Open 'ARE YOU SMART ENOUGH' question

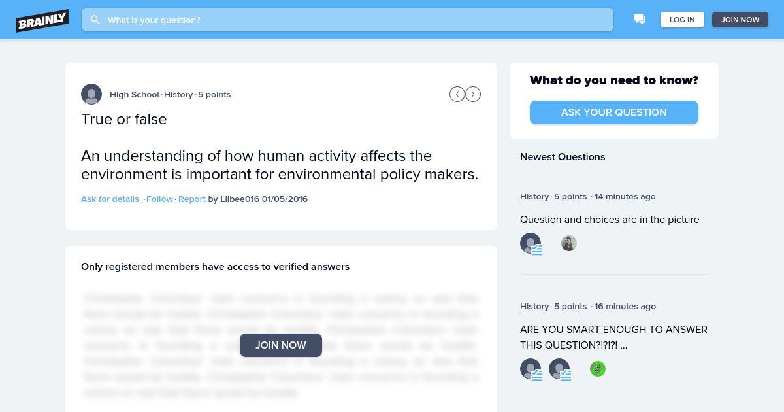point(613,337)
